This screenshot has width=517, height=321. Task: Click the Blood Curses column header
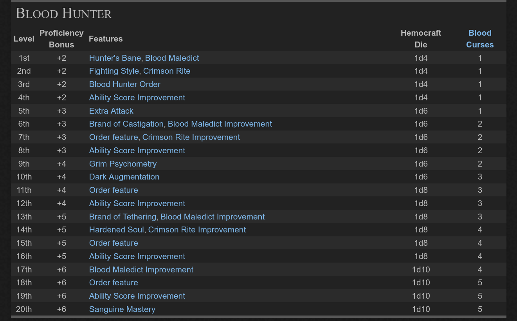(x=480, y=38)
